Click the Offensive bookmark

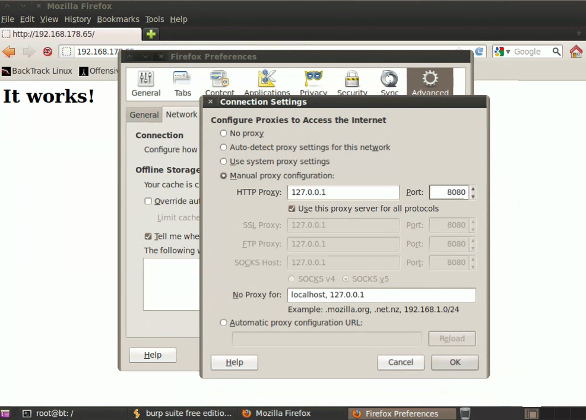click(99, 71)
